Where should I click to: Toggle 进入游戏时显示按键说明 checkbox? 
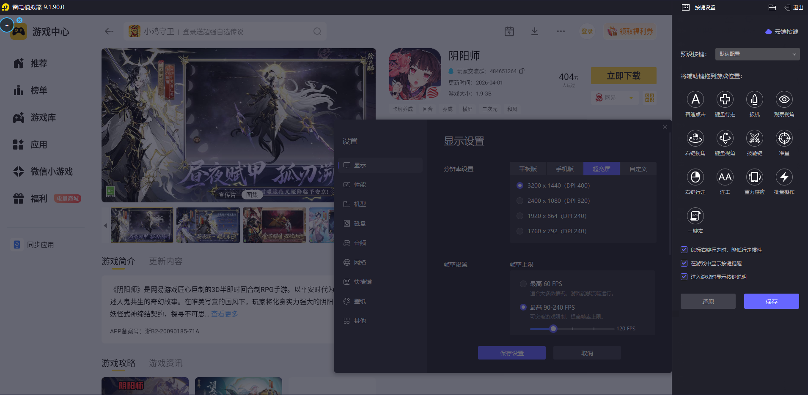click(684, 277)
